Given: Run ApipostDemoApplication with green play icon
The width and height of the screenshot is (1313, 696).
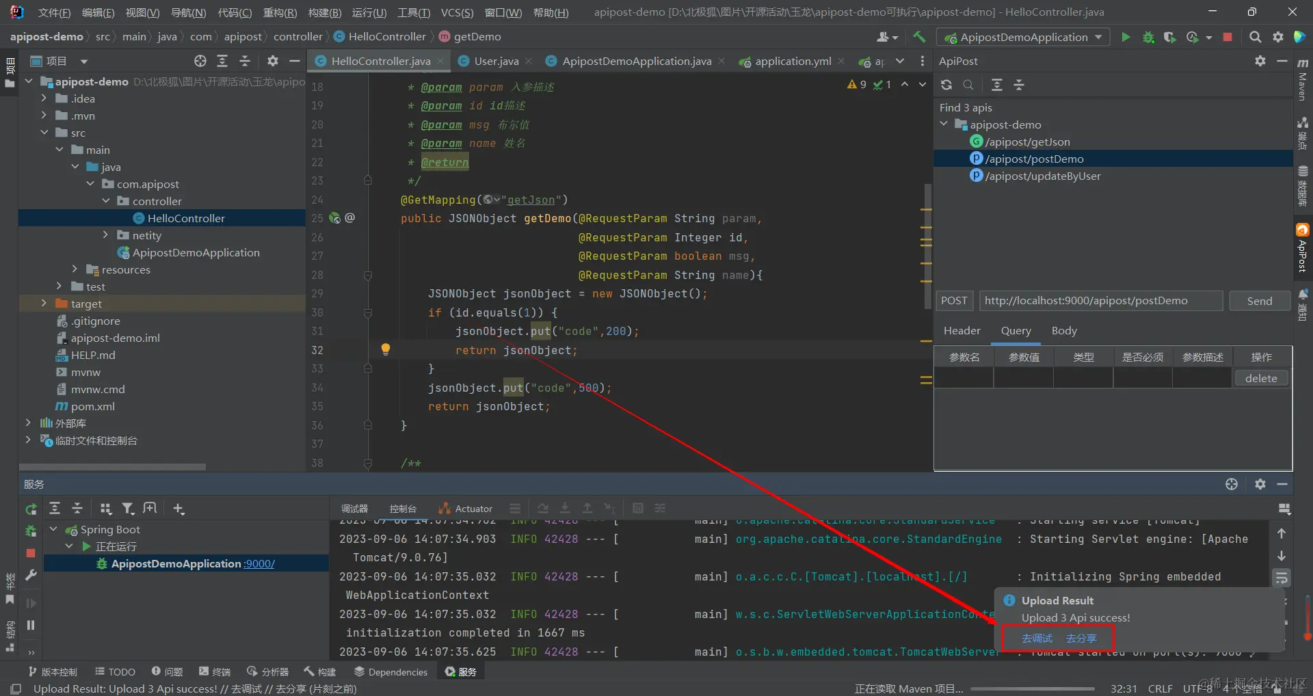Looking at the screenshot, I should pyautogui.click(x=1126, y=37).
